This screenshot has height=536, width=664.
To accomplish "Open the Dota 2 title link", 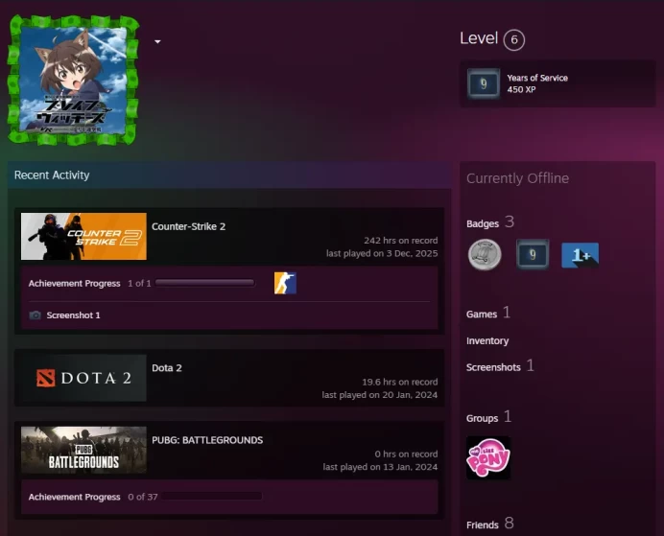I will click(167, 368).
